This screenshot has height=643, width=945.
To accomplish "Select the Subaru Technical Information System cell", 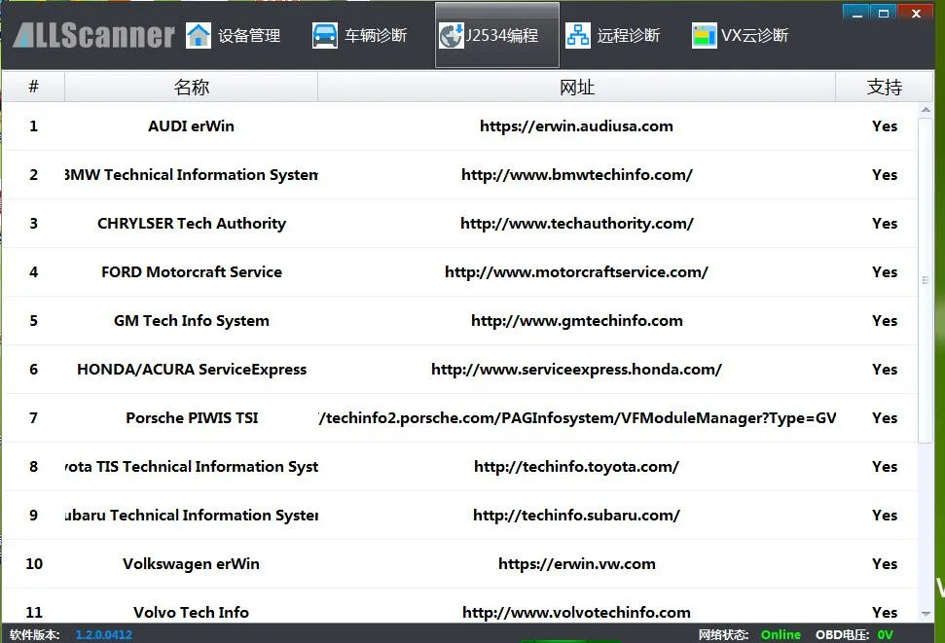I will click(191, 516).
